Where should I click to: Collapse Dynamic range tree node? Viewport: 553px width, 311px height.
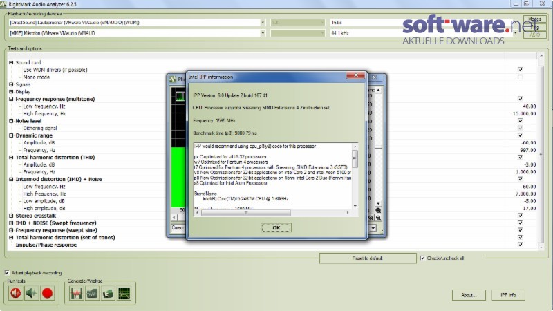click(x=11, y=135)
